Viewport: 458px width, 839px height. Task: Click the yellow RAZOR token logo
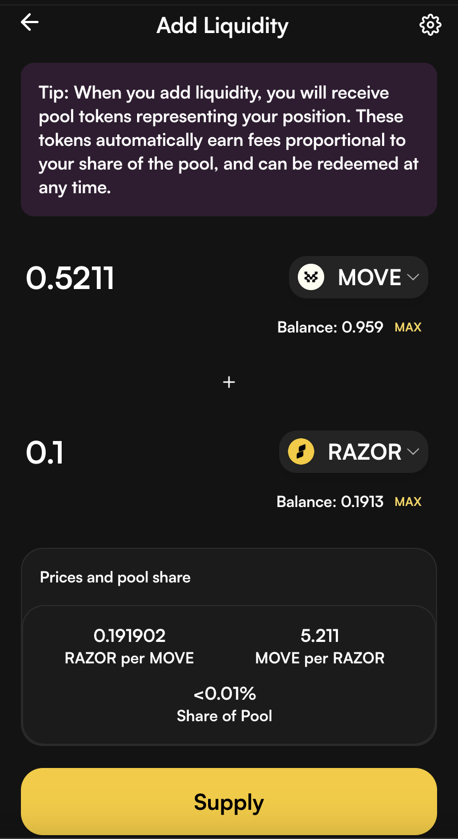pyautogui.click(x=301, y=452)
